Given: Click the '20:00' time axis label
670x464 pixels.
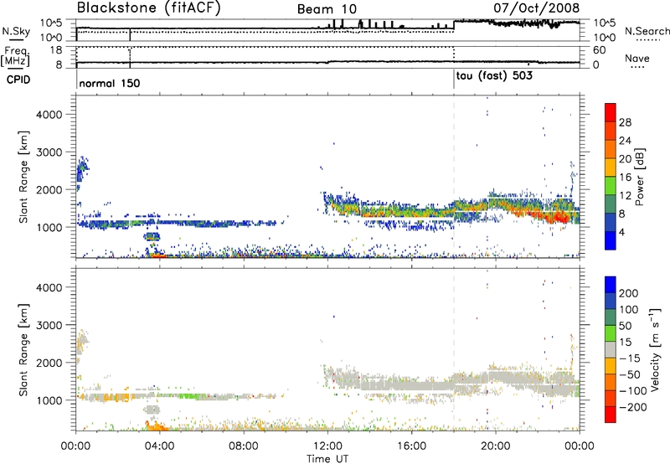Looking at the screenshot, I should coord(496,446).
